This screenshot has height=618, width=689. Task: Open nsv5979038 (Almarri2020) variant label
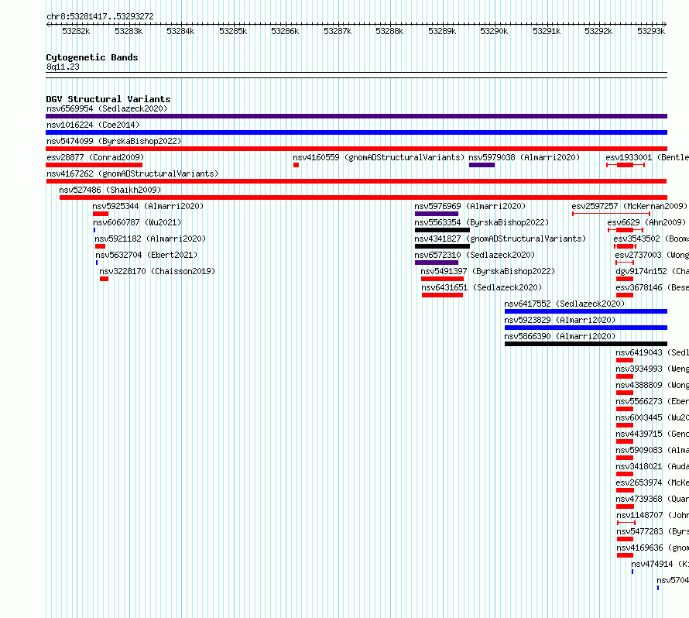524,157
